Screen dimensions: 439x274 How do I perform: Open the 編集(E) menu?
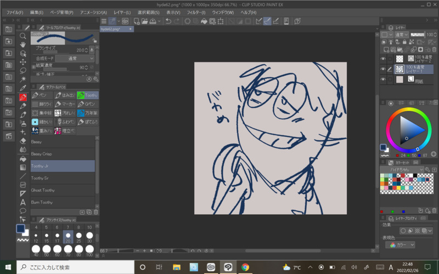tap(37, 13)
